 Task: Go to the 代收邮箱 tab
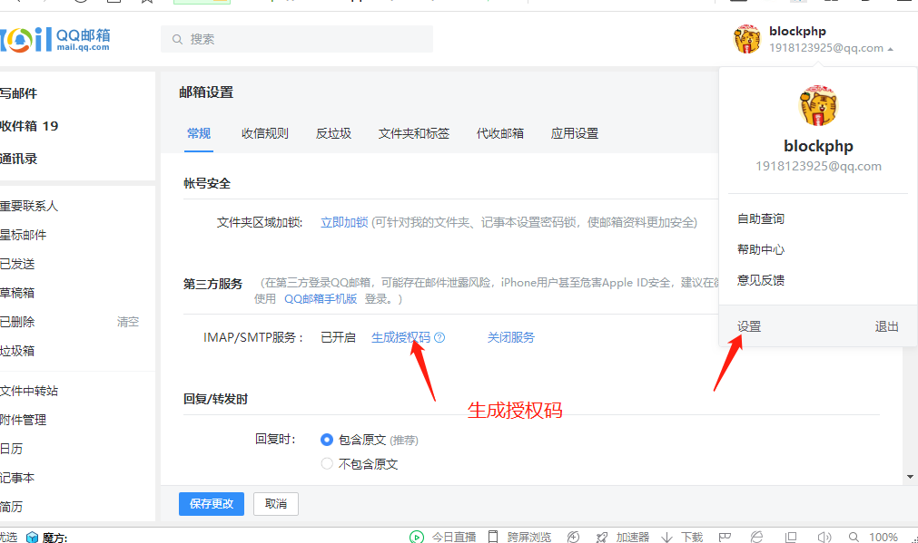click(500, 133)
